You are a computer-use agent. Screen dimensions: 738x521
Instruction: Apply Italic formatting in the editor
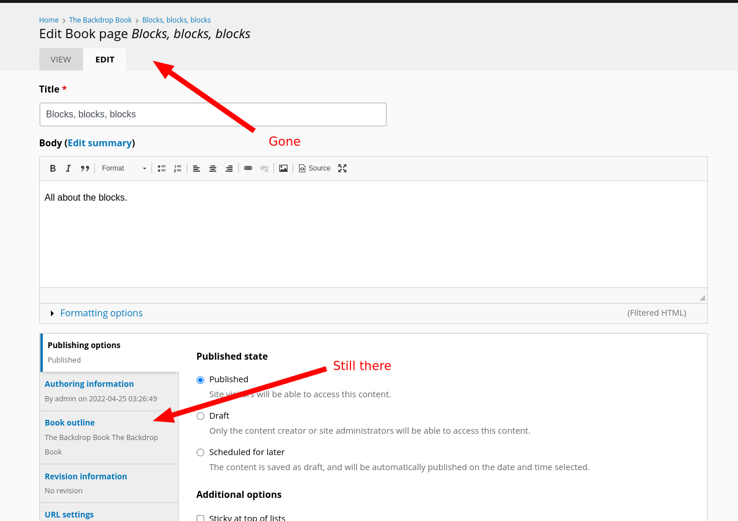68,168
